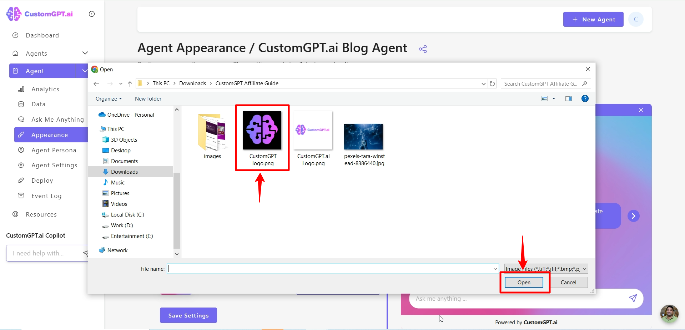Expand the address bar history dropdown

pyautogui.click(x=484, y=84)
